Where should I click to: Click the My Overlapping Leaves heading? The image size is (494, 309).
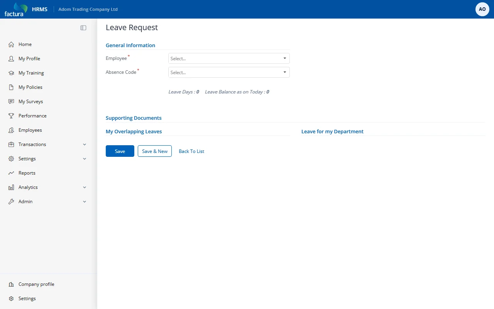(x=134, y=131)
